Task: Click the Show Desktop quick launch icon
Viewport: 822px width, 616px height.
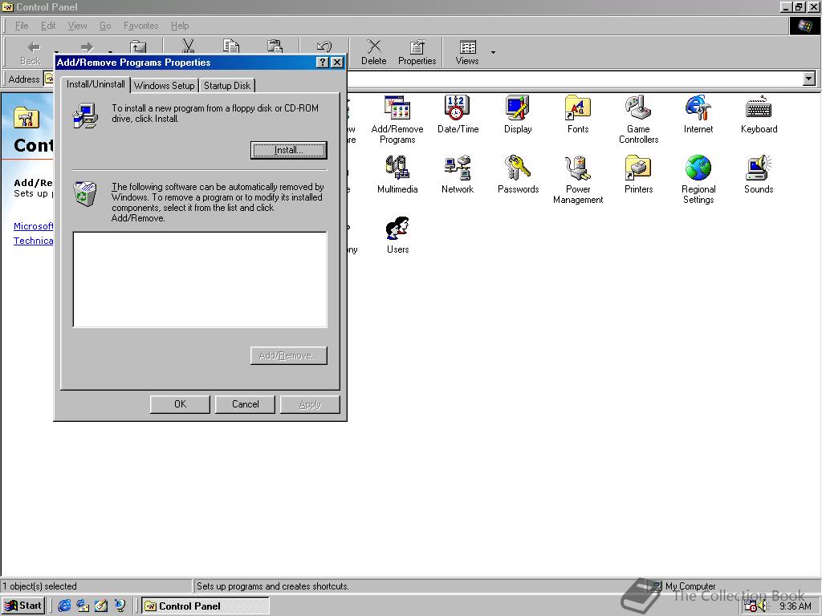Action: tap(101, 606)
